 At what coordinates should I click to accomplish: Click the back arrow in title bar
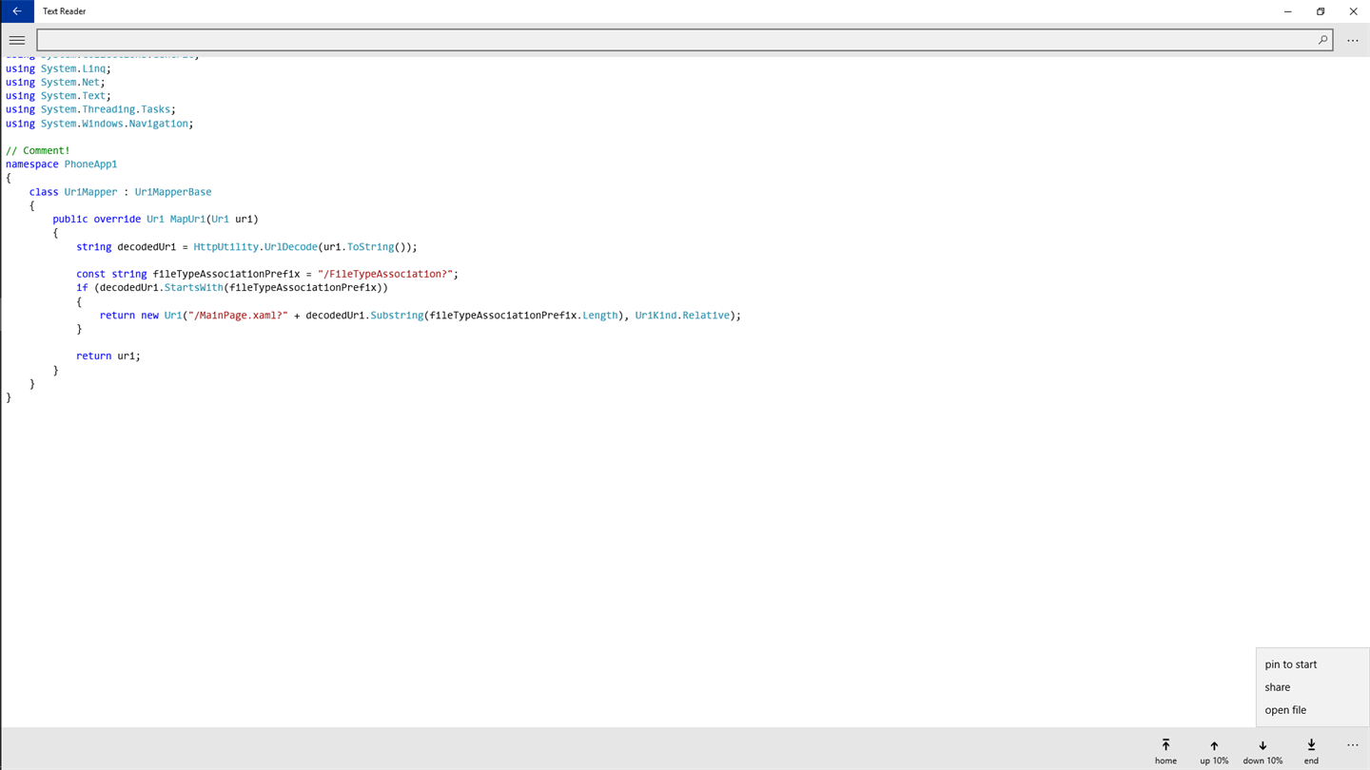pos(17,11)
